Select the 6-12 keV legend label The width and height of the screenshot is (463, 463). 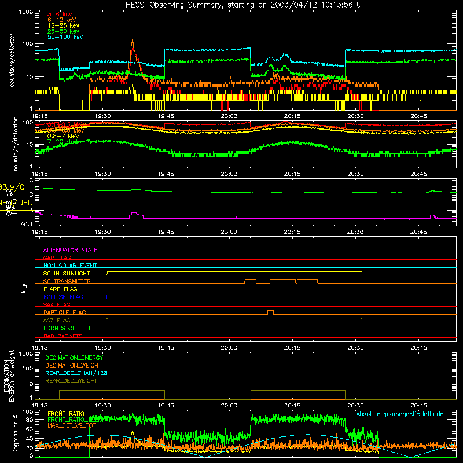[62, 20]
